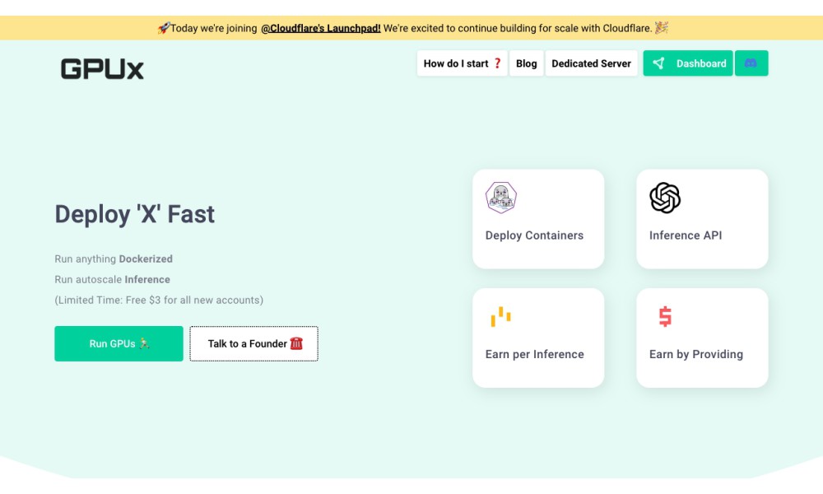Screen dimensions: 823x494
Task: Select the Earn per Inference card label
Action: [x=534, y=354]
